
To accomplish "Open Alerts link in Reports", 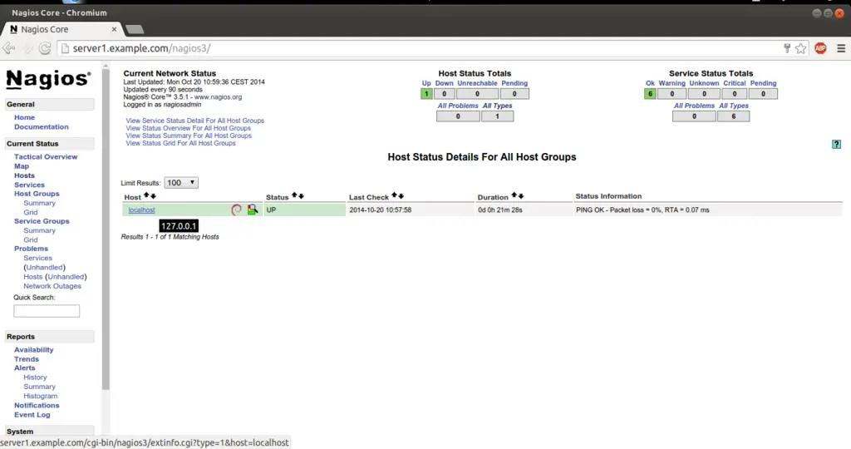I will pyautogui.click(x=24, y=368).
